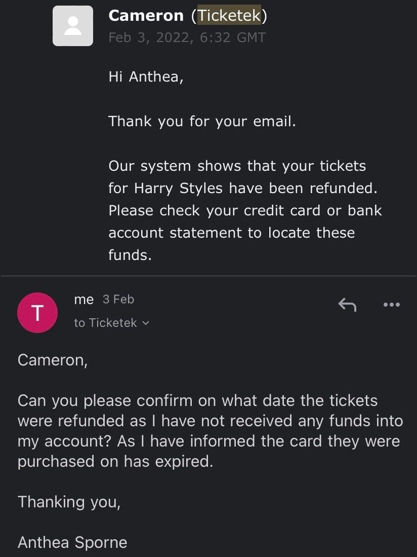Tap the pink T profile avatar
Viewport: 417px width, 557px height.
pyautogui.click(x=37, y=313)
